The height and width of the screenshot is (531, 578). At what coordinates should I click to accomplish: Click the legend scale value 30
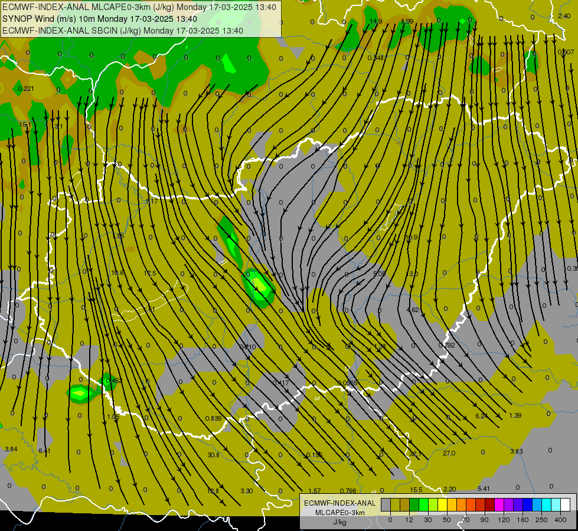coord(428,520)
